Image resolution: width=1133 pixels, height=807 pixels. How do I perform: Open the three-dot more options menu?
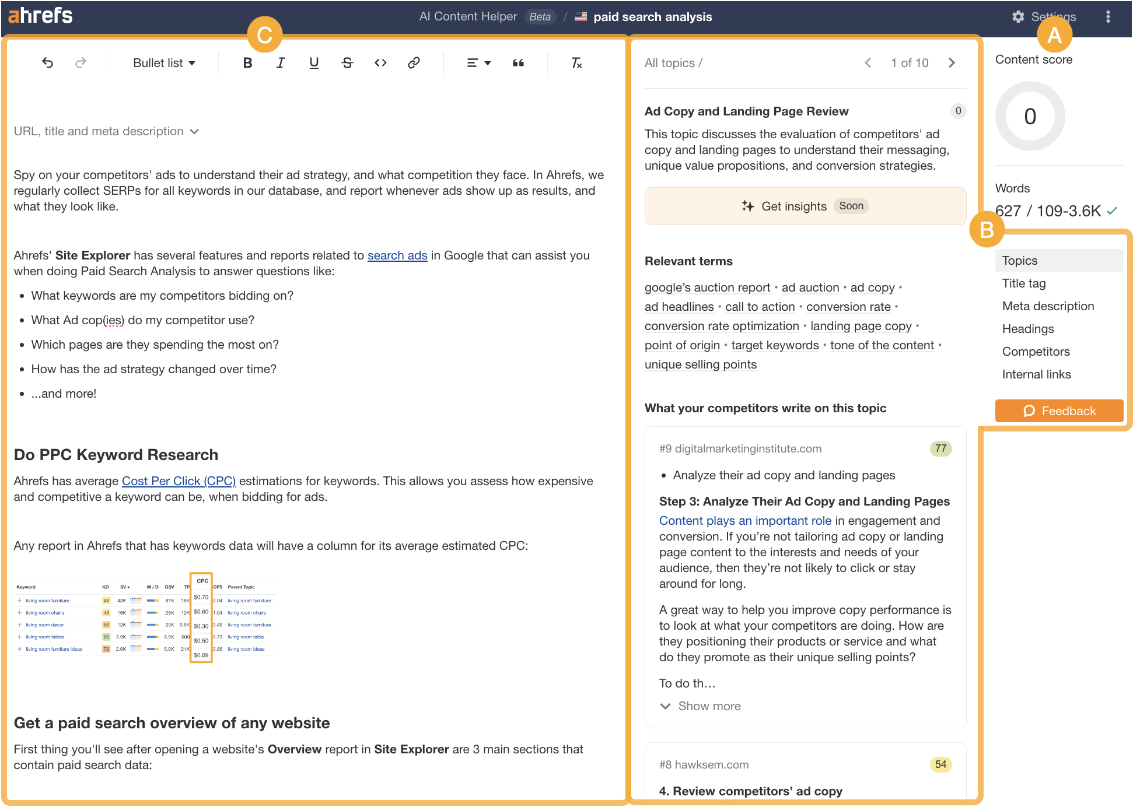[1108, 17]
